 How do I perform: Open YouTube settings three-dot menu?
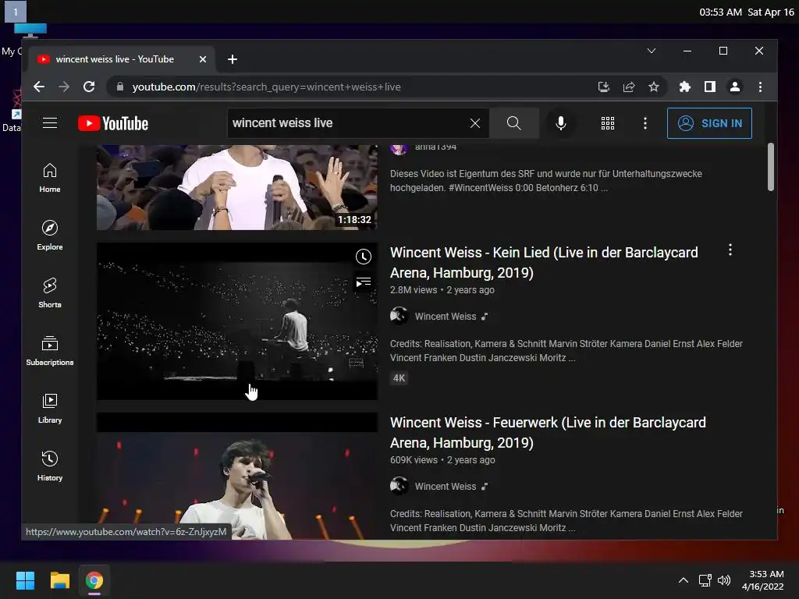coord(645,123)
